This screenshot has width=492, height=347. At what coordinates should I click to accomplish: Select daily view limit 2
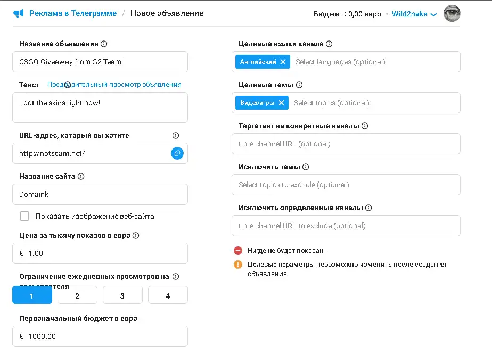[x=77, y=295]
